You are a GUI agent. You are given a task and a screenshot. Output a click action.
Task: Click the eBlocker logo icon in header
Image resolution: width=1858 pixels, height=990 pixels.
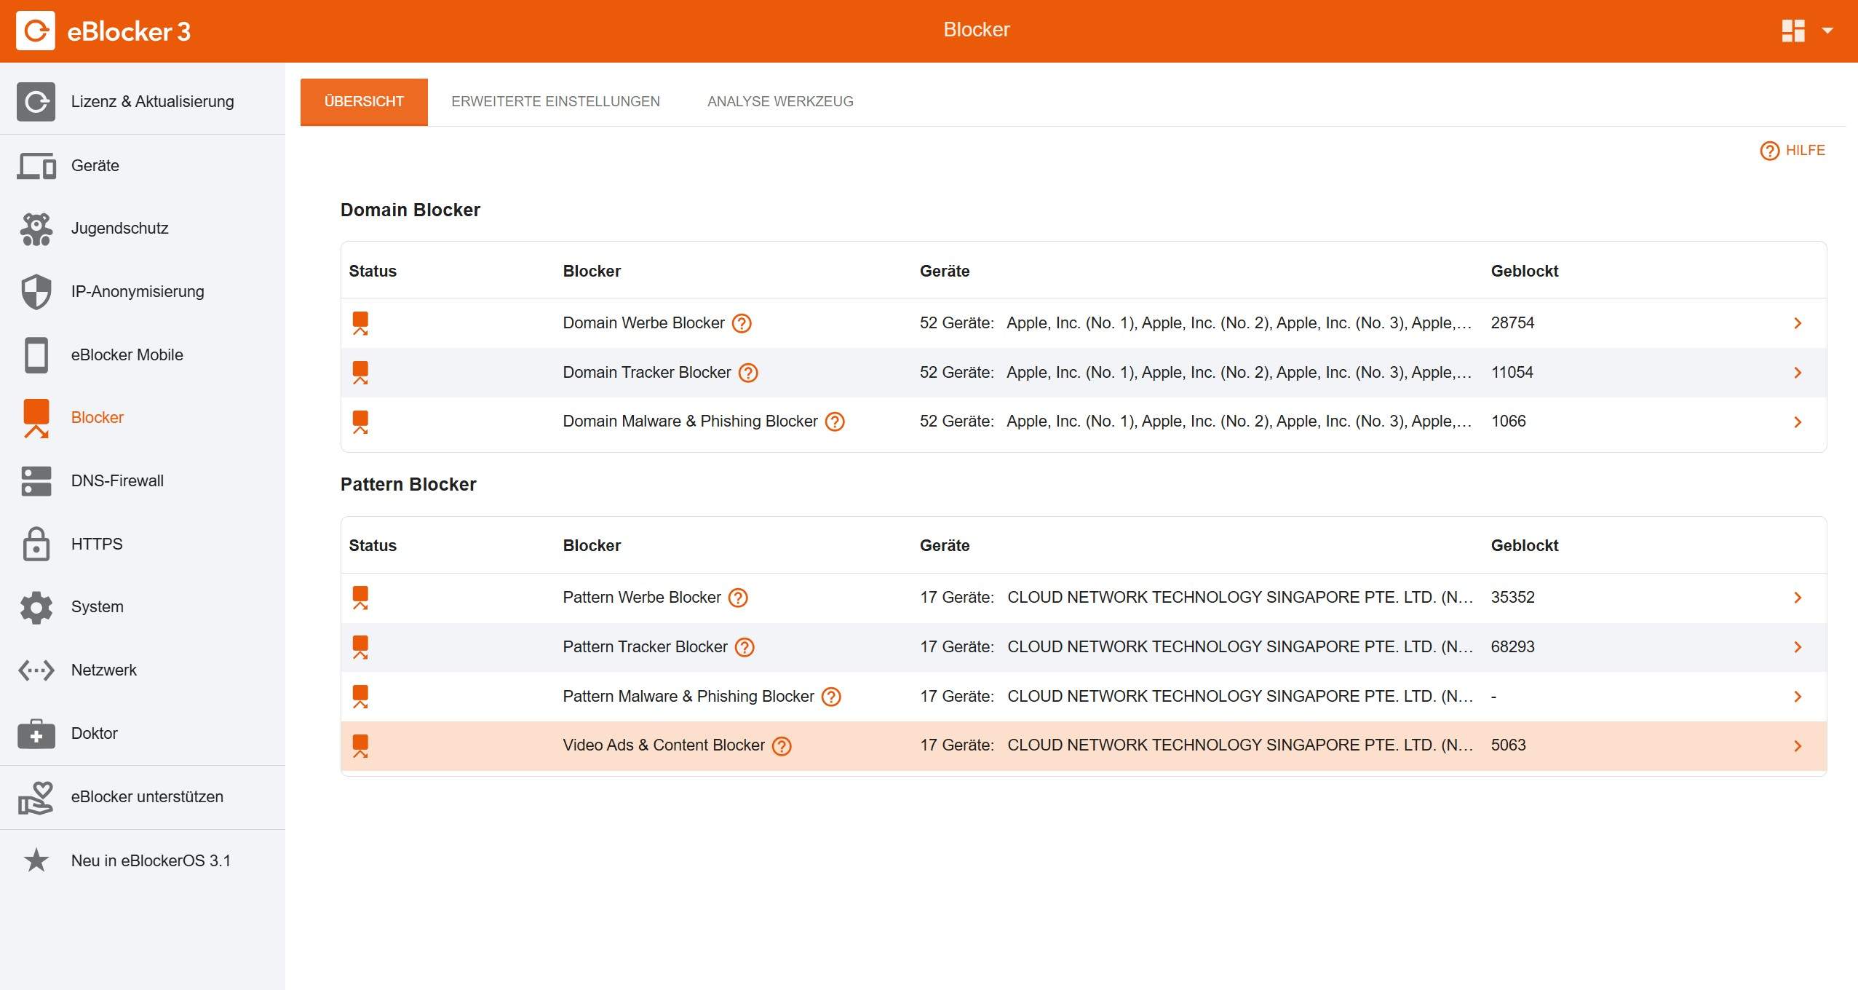pyautogui.click(x=35, y=31)
